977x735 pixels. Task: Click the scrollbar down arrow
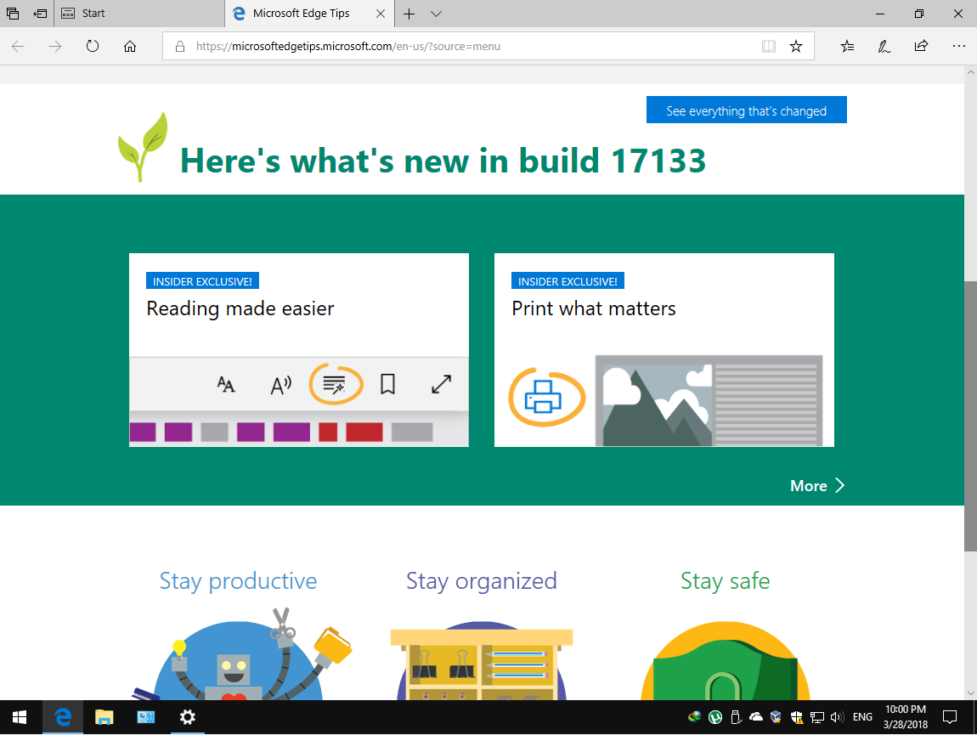pos(970,693)
